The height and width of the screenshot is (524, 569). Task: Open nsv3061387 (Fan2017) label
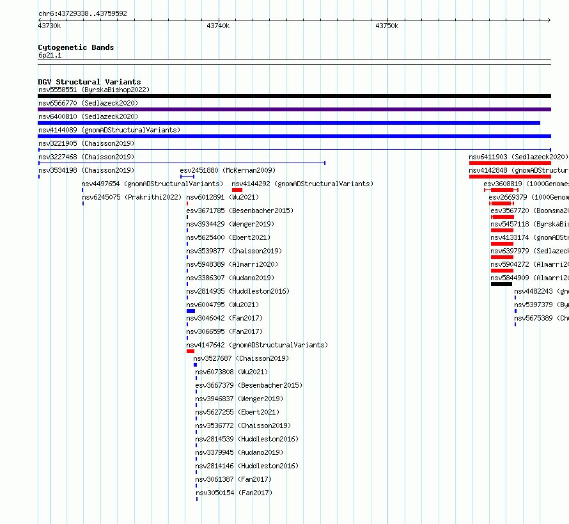(x=233, y=479)
